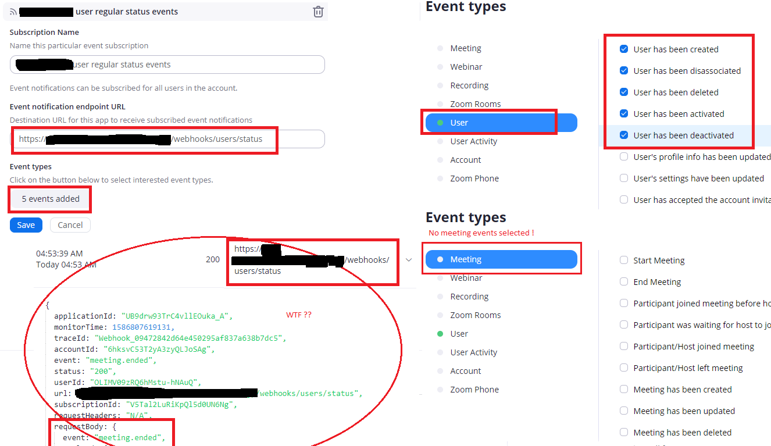771x446 pixels.
Task: Click the Today 04:53 AM text
Action: [66, 265]
